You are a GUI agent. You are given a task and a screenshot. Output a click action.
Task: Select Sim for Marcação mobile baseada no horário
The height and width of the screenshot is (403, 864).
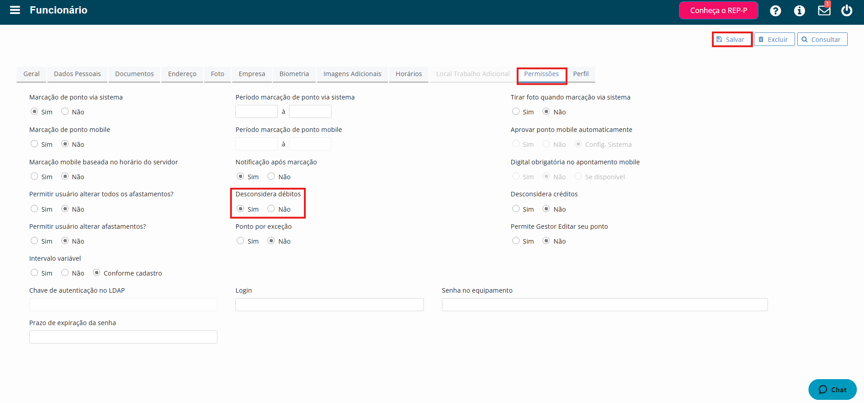click(34, 176)
